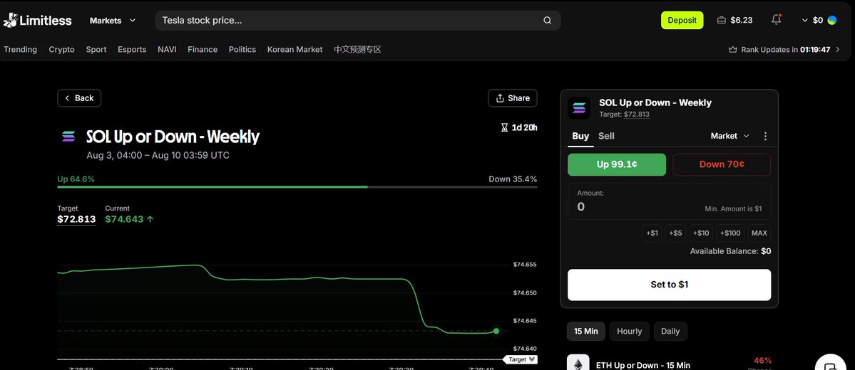This screenshot has width=855, height=370.
Task: Add +$5 to amount
Action: 675,233
